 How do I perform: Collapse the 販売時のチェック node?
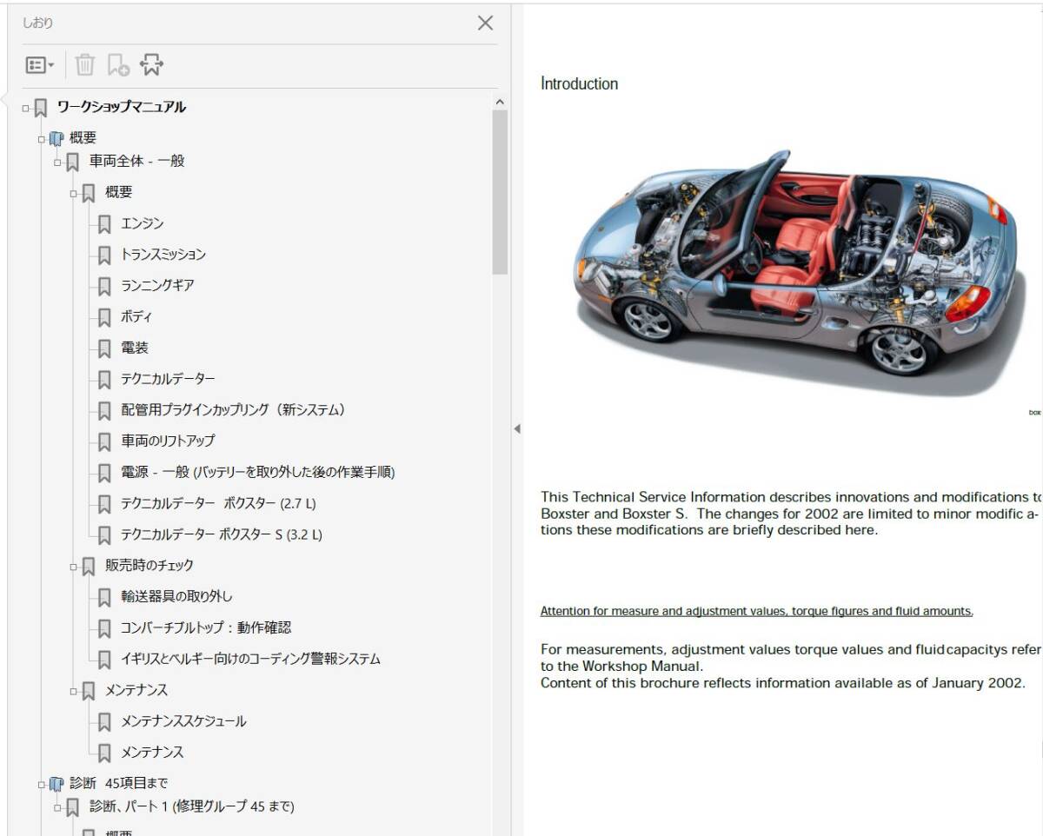74,567
